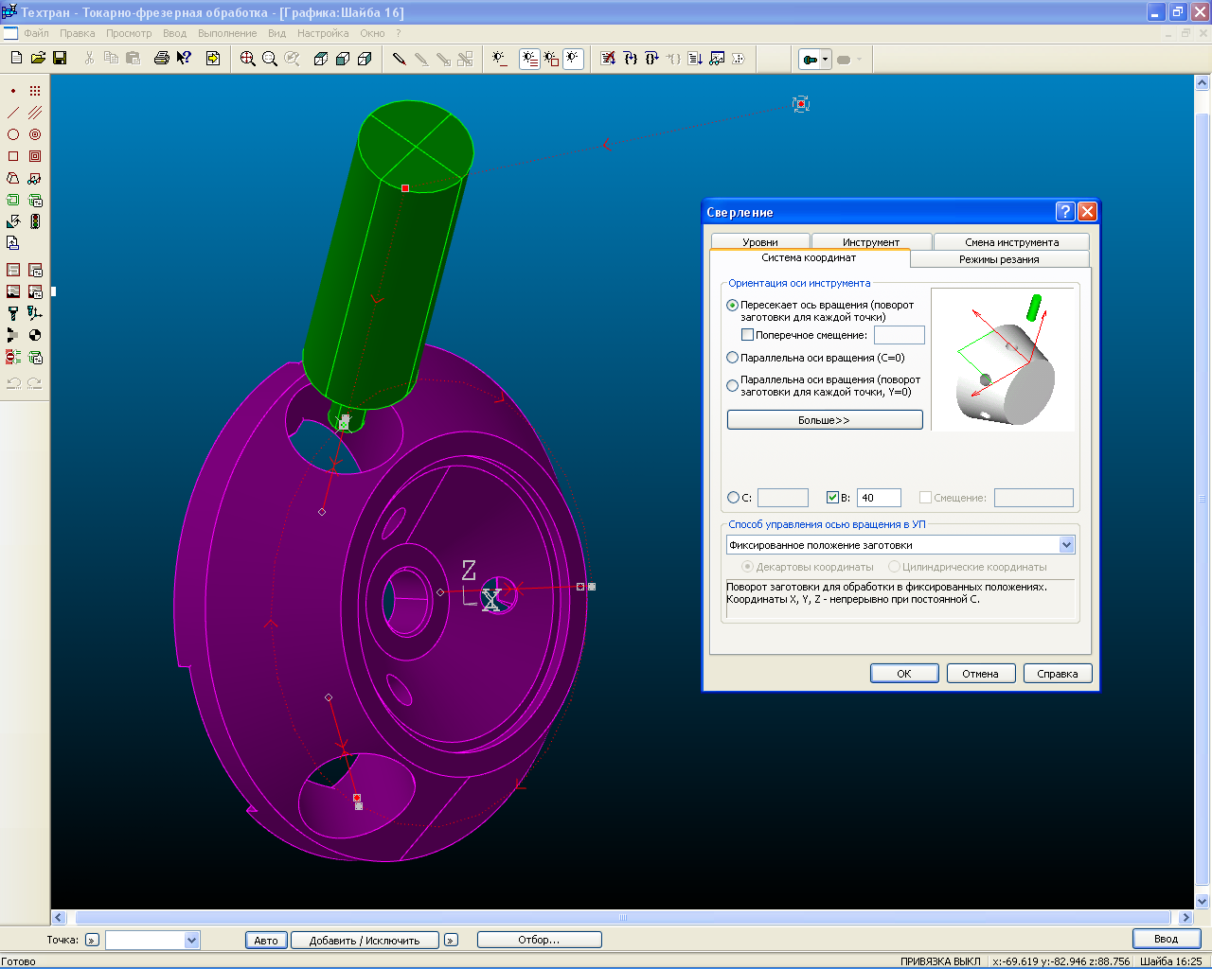Click the Save diskette icon in toolbar
1212x969 pixels.
[x=60, y=59]
